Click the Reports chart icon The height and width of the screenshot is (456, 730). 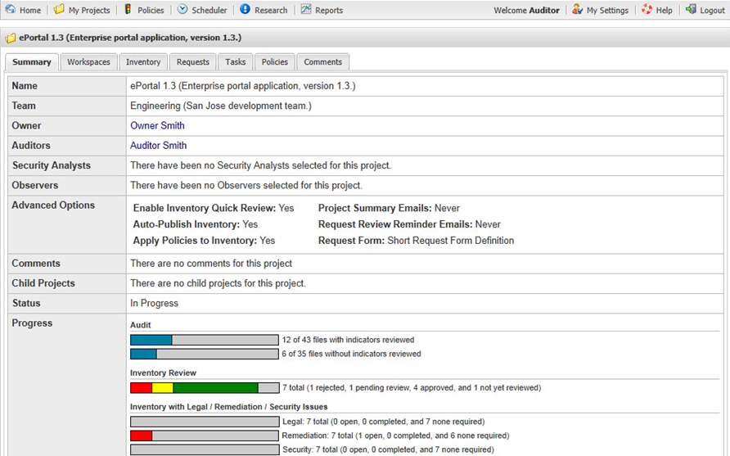tap(306, 10)
